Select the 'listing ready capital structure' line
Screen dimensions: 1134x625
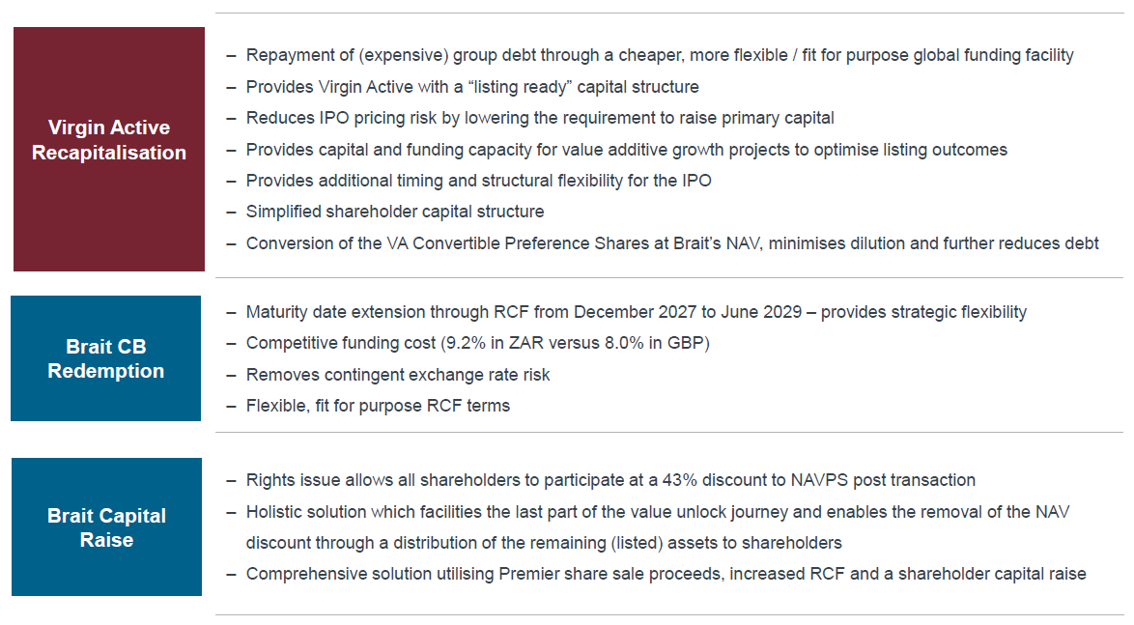coord(472,87)
